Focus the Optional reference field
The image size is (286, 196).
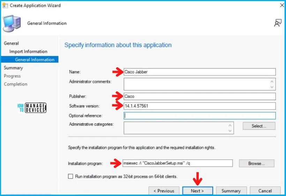(x=200, y=115)
